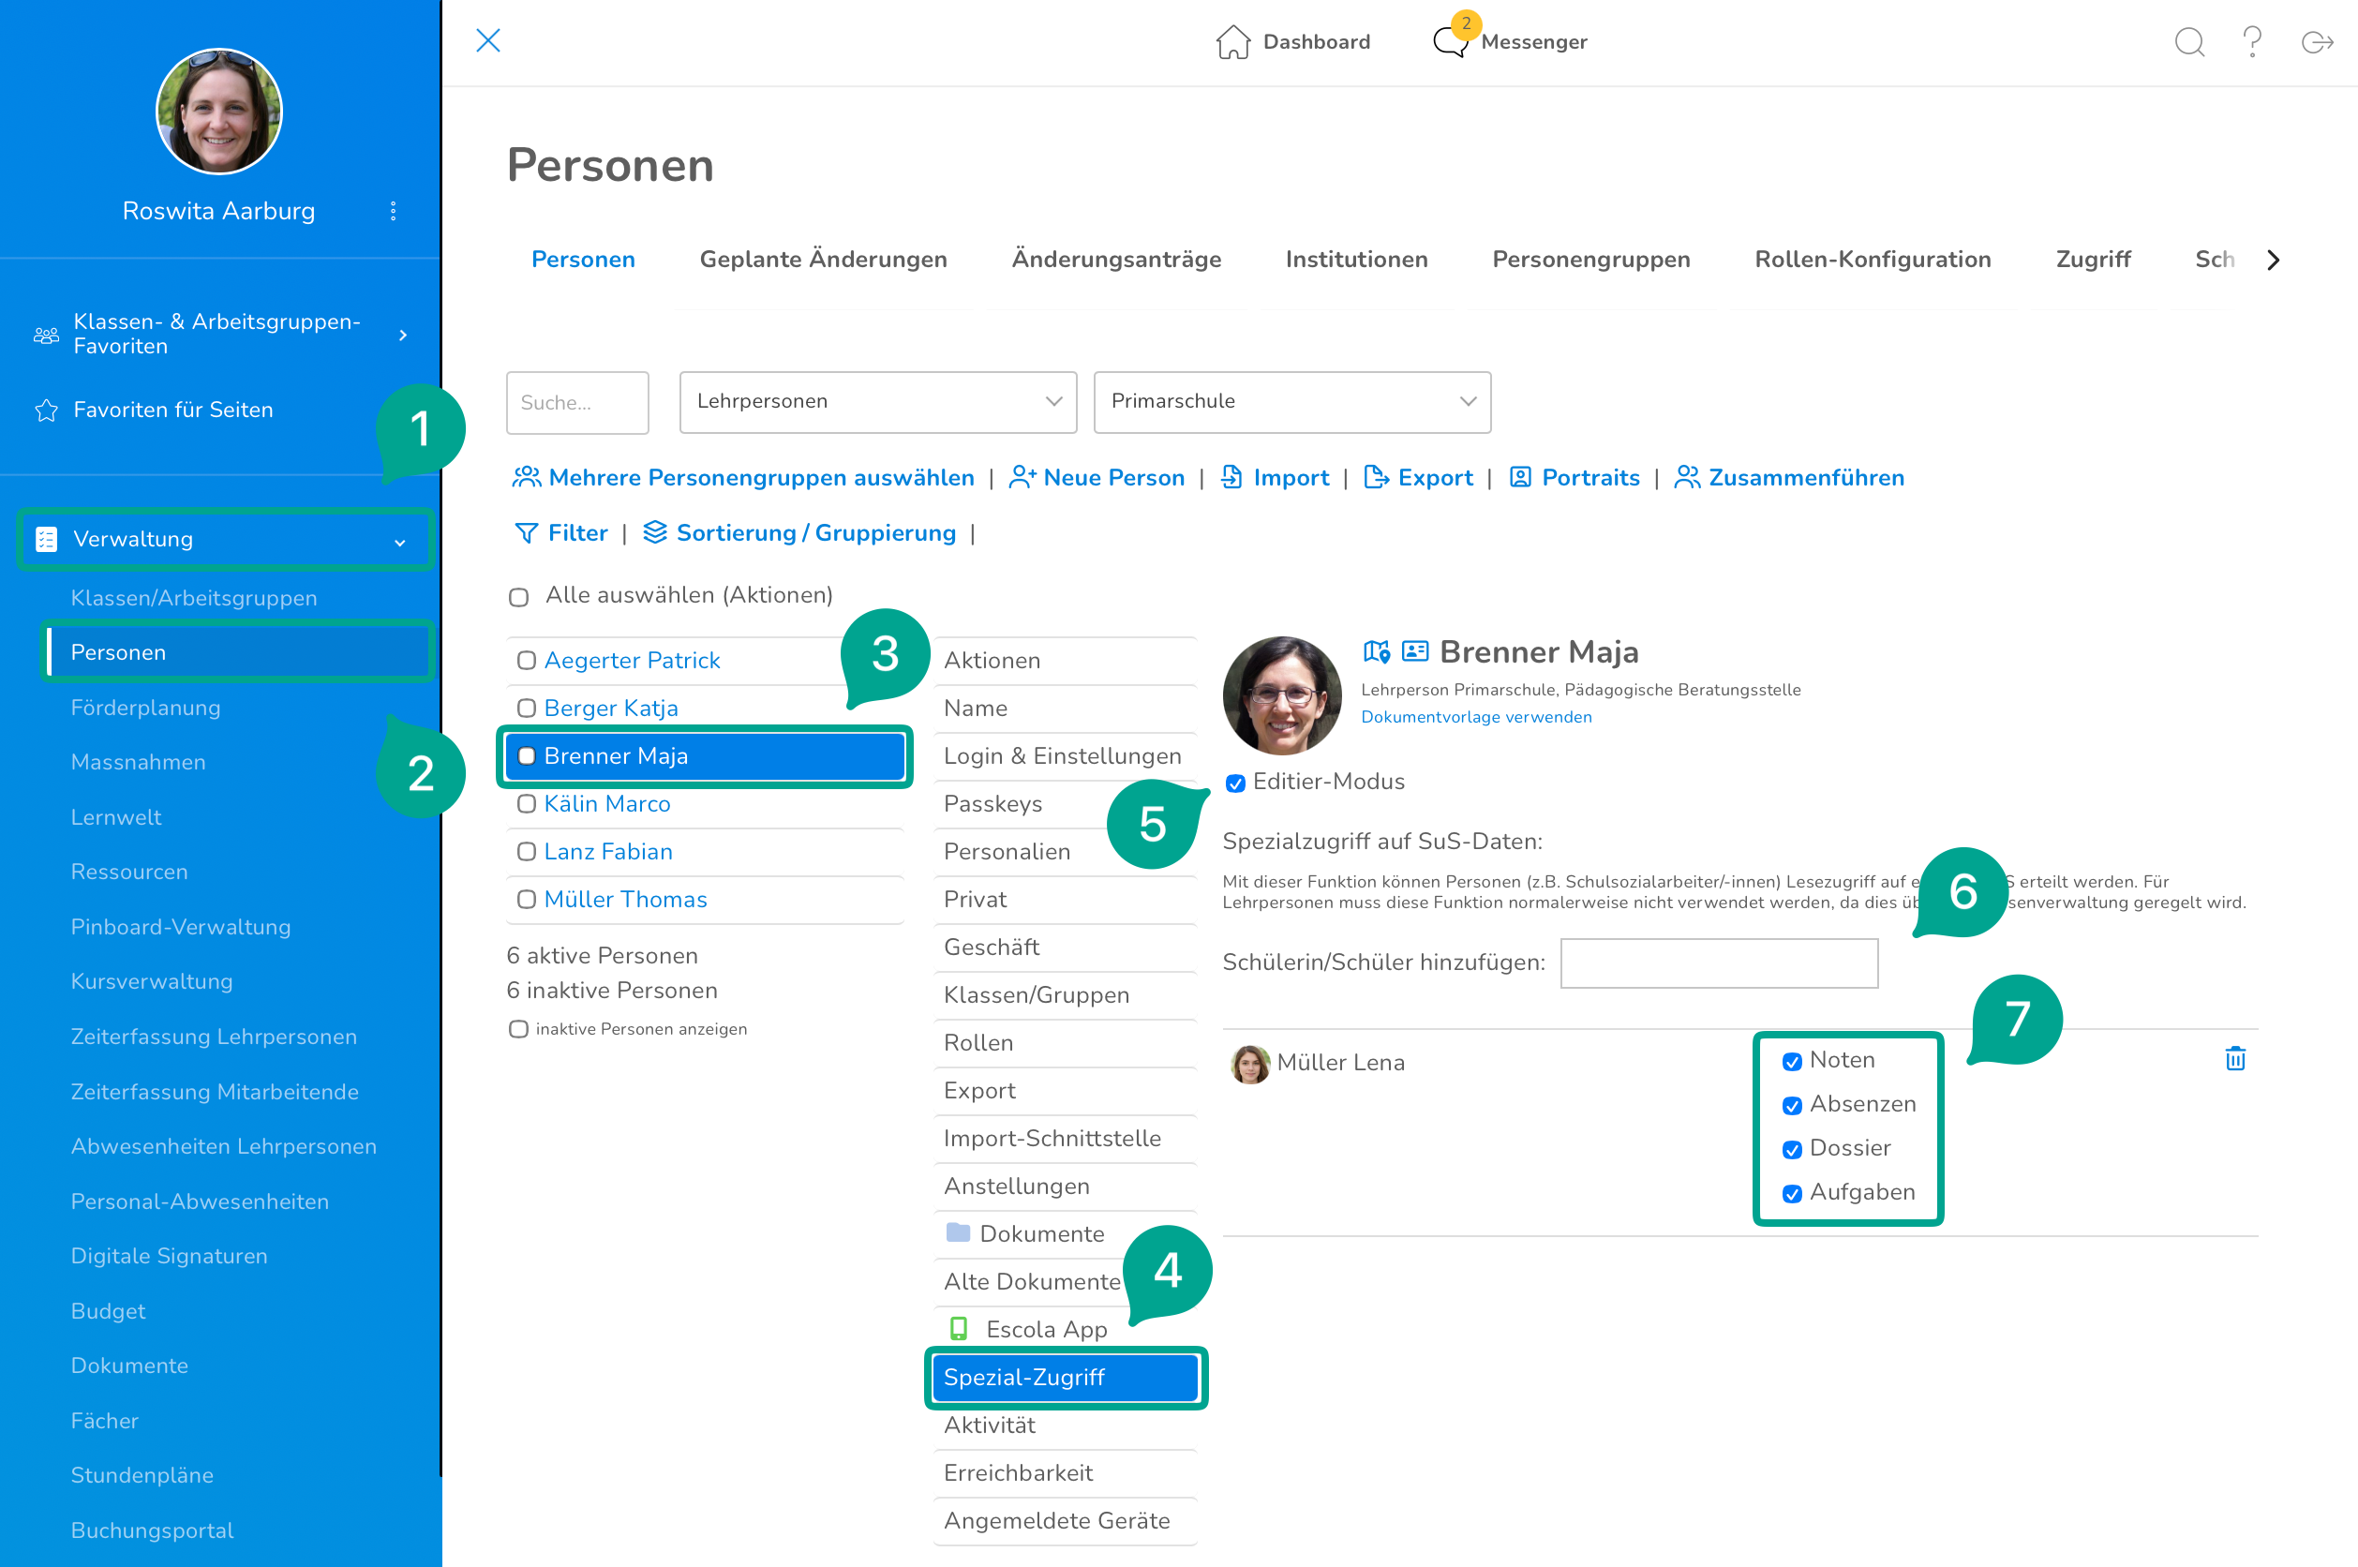Open the Dashboard home icon
The height and width of the screenshot is (1567, 2358).
1233,42
